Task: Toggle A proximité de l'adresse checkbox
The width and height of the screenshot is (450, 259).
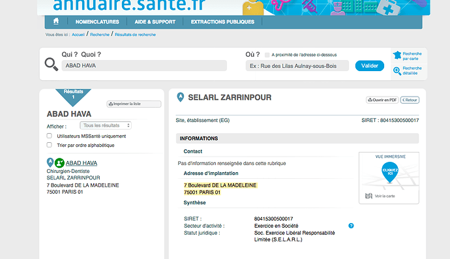Action: pos(267,55)
